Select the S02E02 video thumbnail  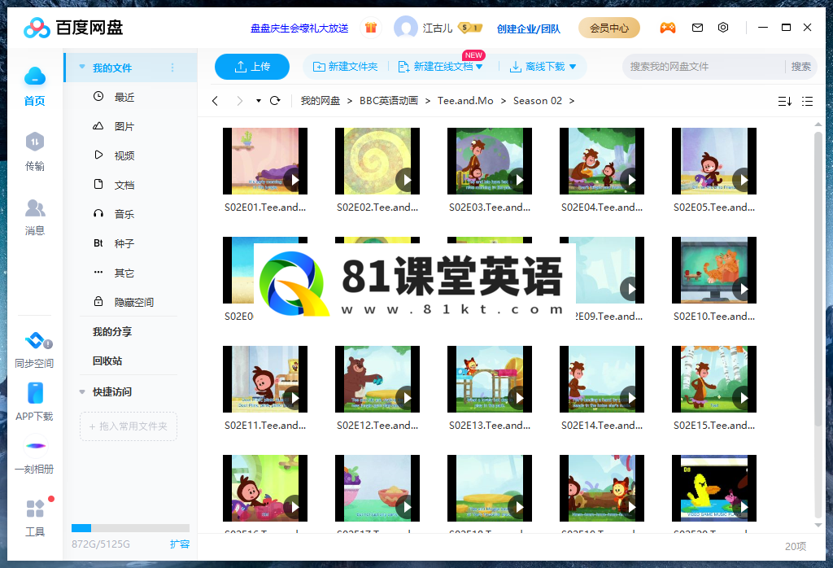(x=377, y=161)
